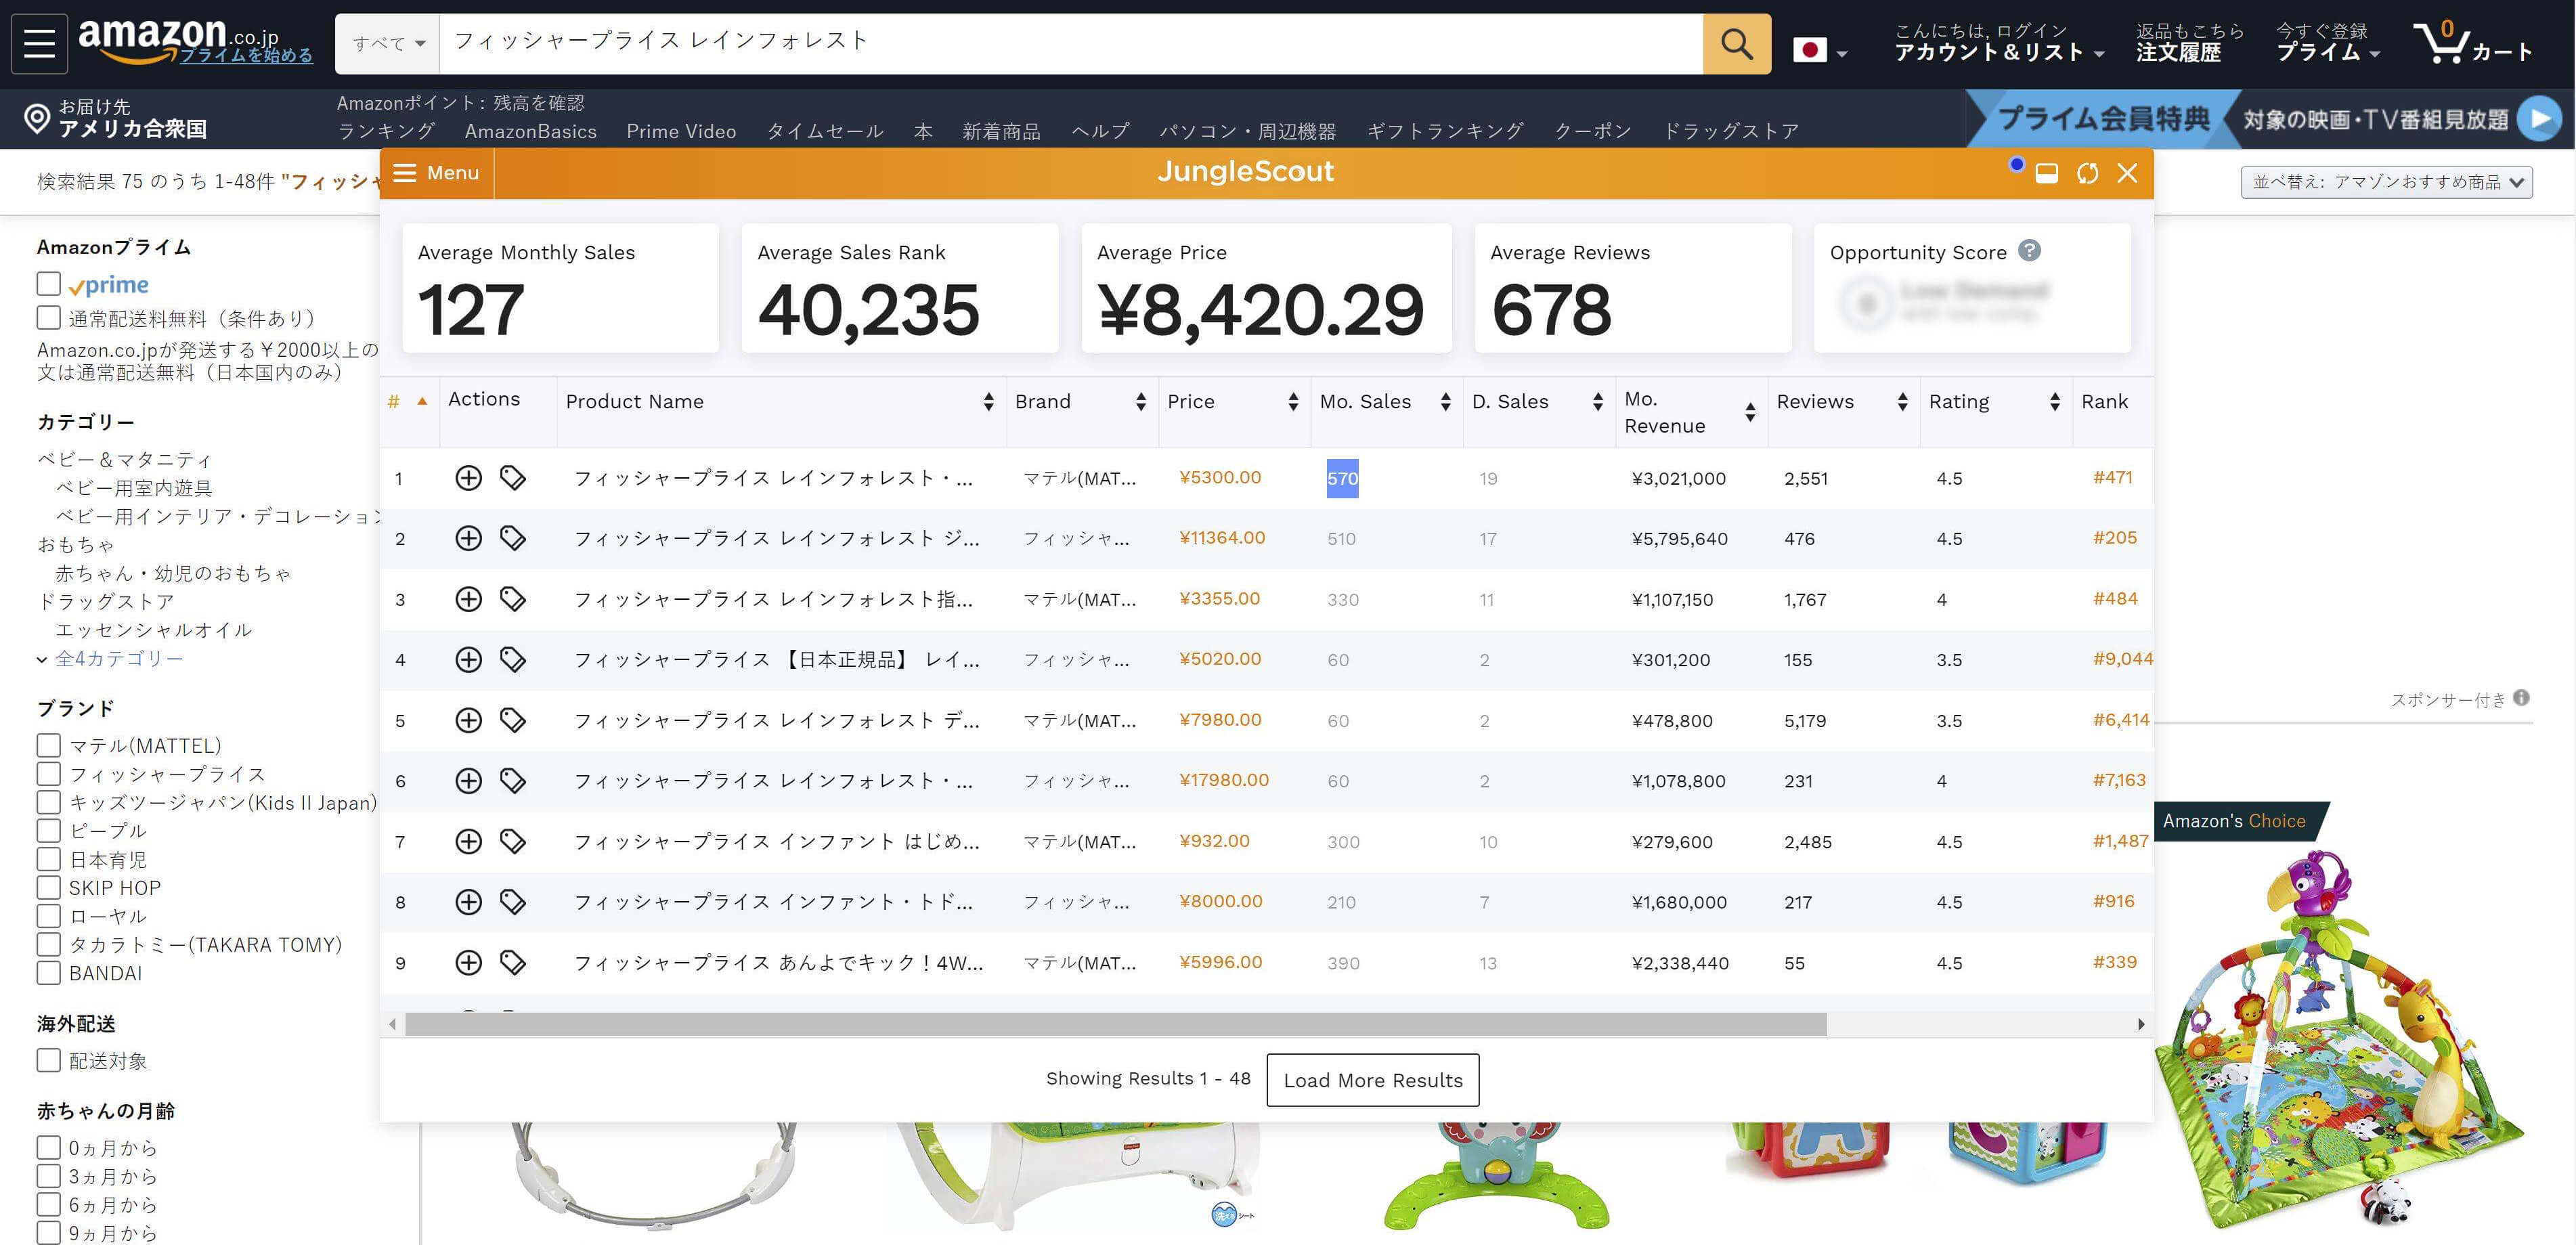
Task: Open the すべて search category dropdown
Action: tap(388, 44)
